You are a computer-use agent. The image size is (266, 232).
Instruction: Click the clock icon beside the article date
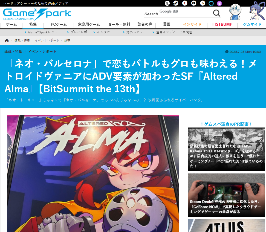227,52
